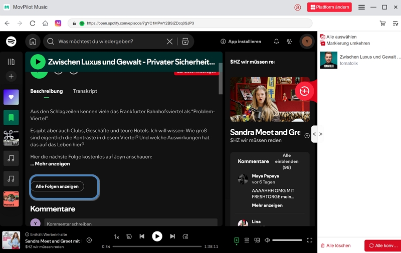Switch to the Beschreibung tab
This screenshot has width=401, height=253.
pyautogui.click(x=46, y=91)
